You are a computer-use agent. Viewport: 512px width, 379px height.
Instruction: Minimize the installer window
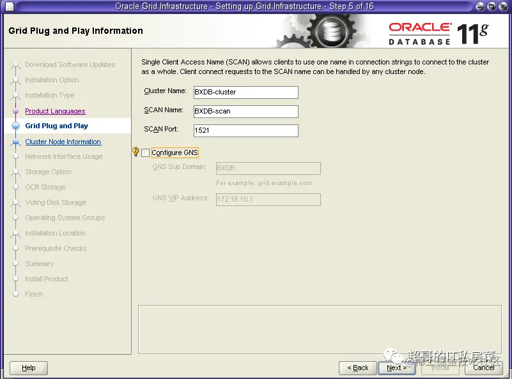479,6
